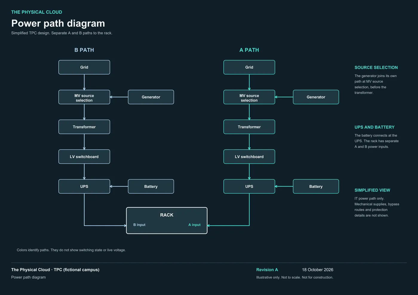Click the 'Colors identify paths' caption
Viewport: 418px width, 295px height.
pyautogui.click(x=71, y=250)
